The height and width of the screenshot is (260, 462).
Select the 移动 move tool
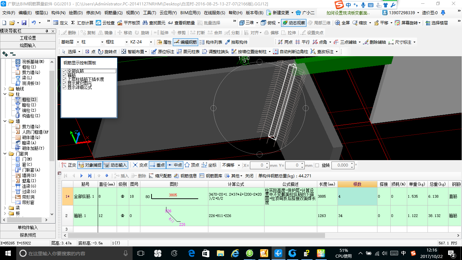(124, 33)
